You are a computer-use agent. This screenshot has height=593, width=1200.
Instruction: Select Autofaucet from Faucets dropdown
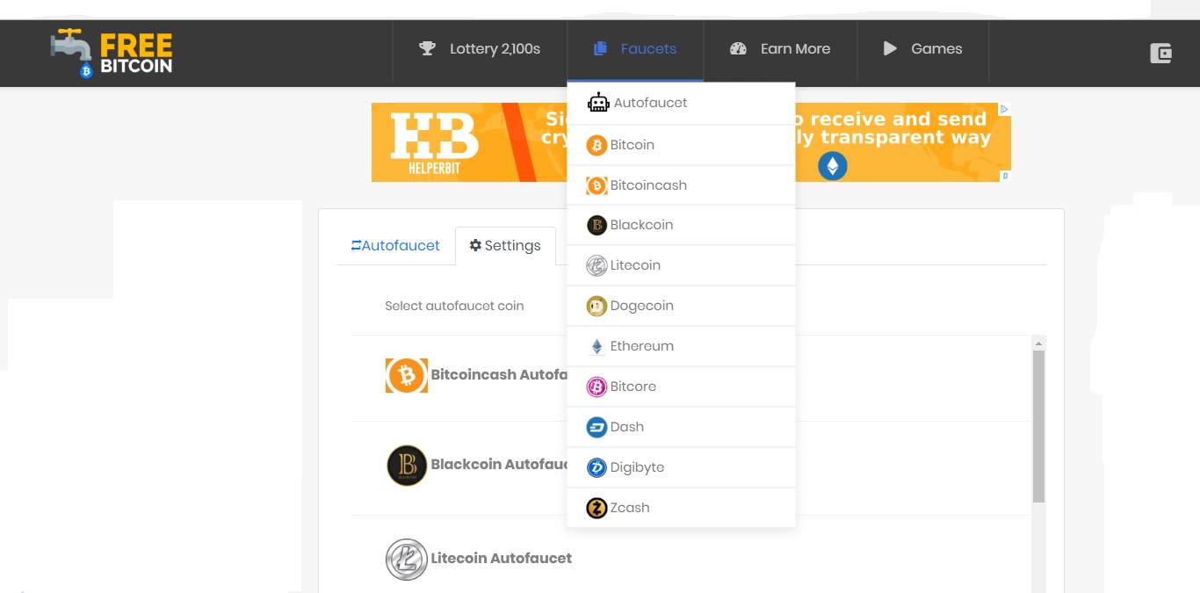point(681,104)
